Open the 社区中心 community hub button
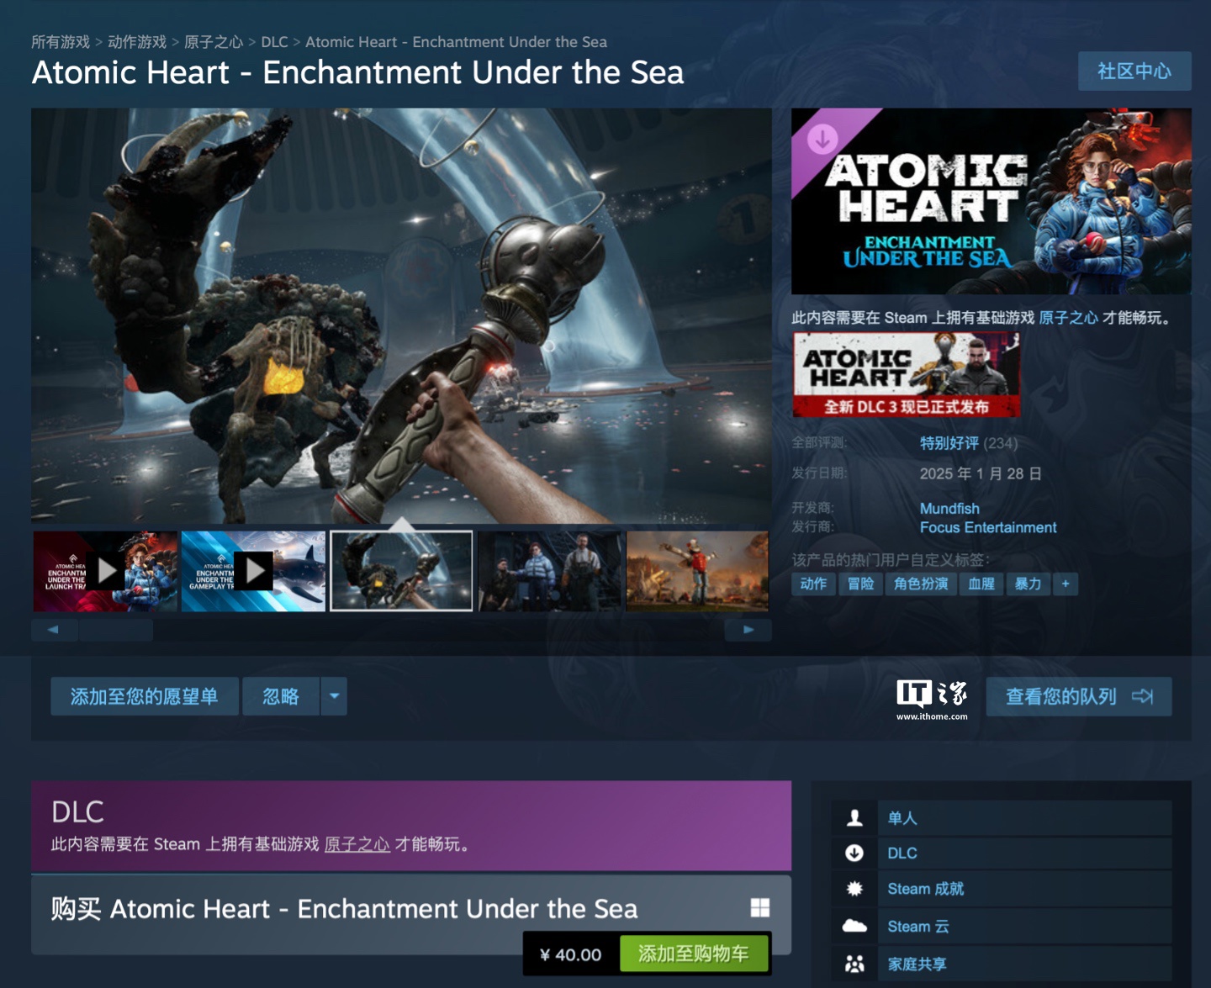 tap(1134, 71)
